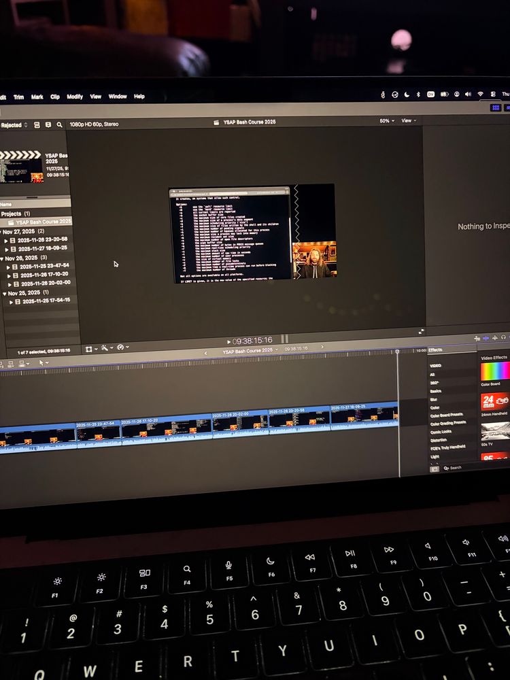Viewport: 510px width, 680px height.
Task: Click the timeline playhead marker
Action: [397, 352]
